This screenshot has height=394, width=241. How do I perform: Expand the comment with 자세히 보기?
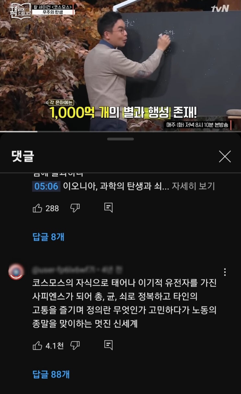coord(193,186)
